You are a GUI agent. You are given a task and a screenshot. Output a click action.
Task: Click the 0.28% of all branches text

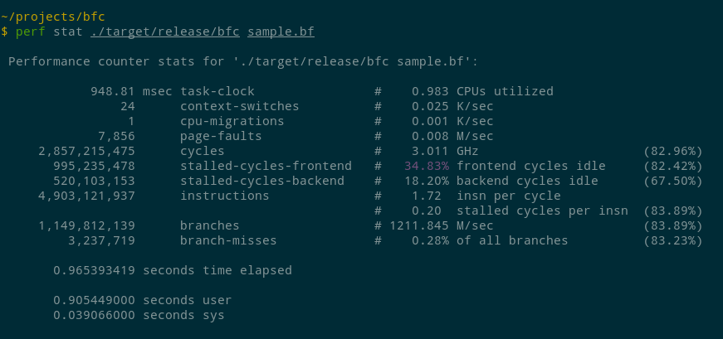tap(490, 240)
